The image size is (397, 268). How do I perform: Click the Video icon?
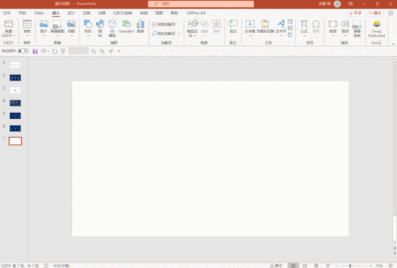[332, 24]
